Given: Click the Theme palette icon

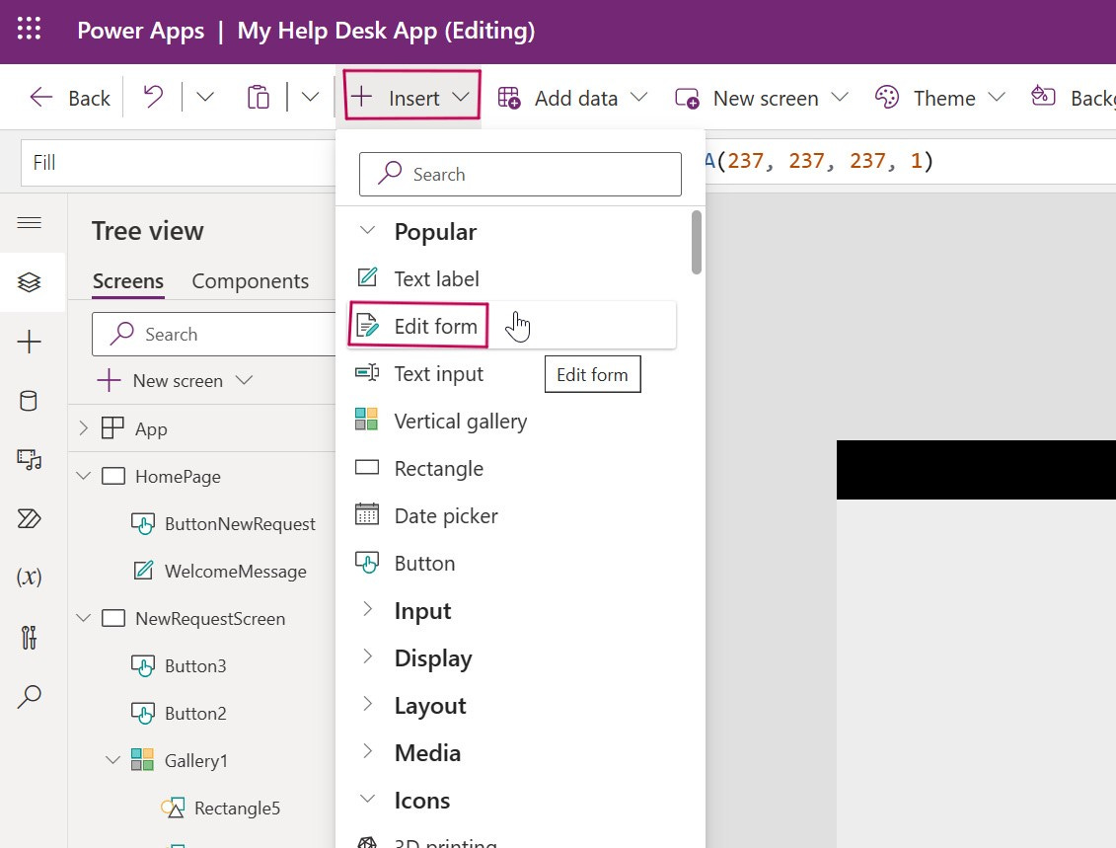Looking at the screenshot, I should (887, 97).
